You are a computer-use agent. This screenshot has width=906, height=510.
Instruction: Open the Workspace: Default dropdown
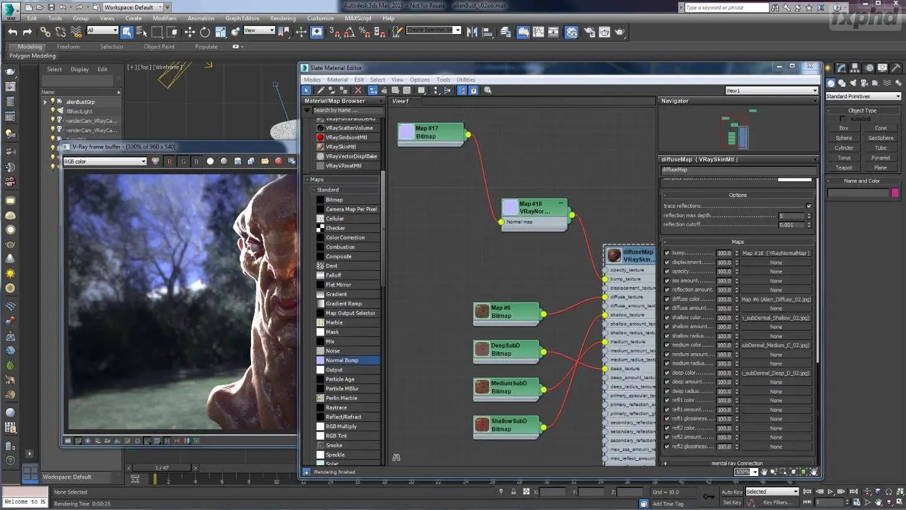(133, 7)
